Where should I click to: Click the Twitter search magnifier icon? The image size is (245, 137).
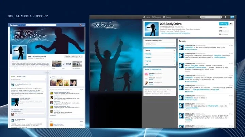(220, 17)
